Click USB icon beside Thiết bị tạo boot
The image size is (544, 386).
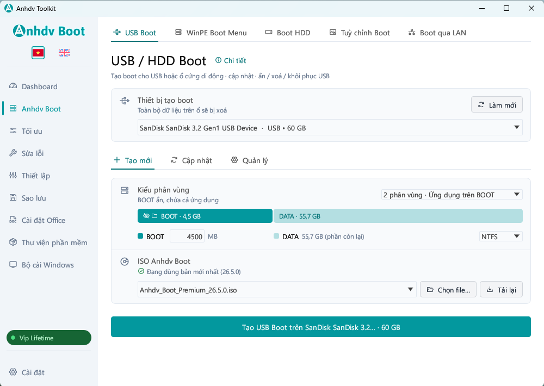click(x=125, y=101)
